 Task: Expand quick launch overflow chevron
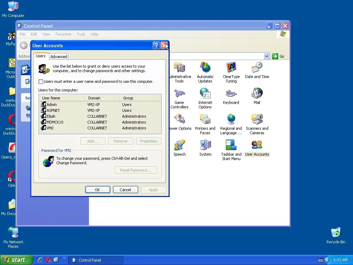pyautogui.click(x=64, y=258)
